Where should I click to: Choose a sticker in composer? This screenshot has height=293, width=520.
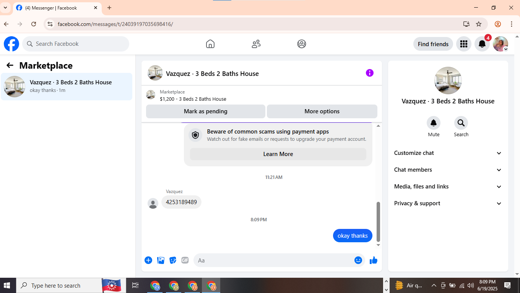(173, 260)
